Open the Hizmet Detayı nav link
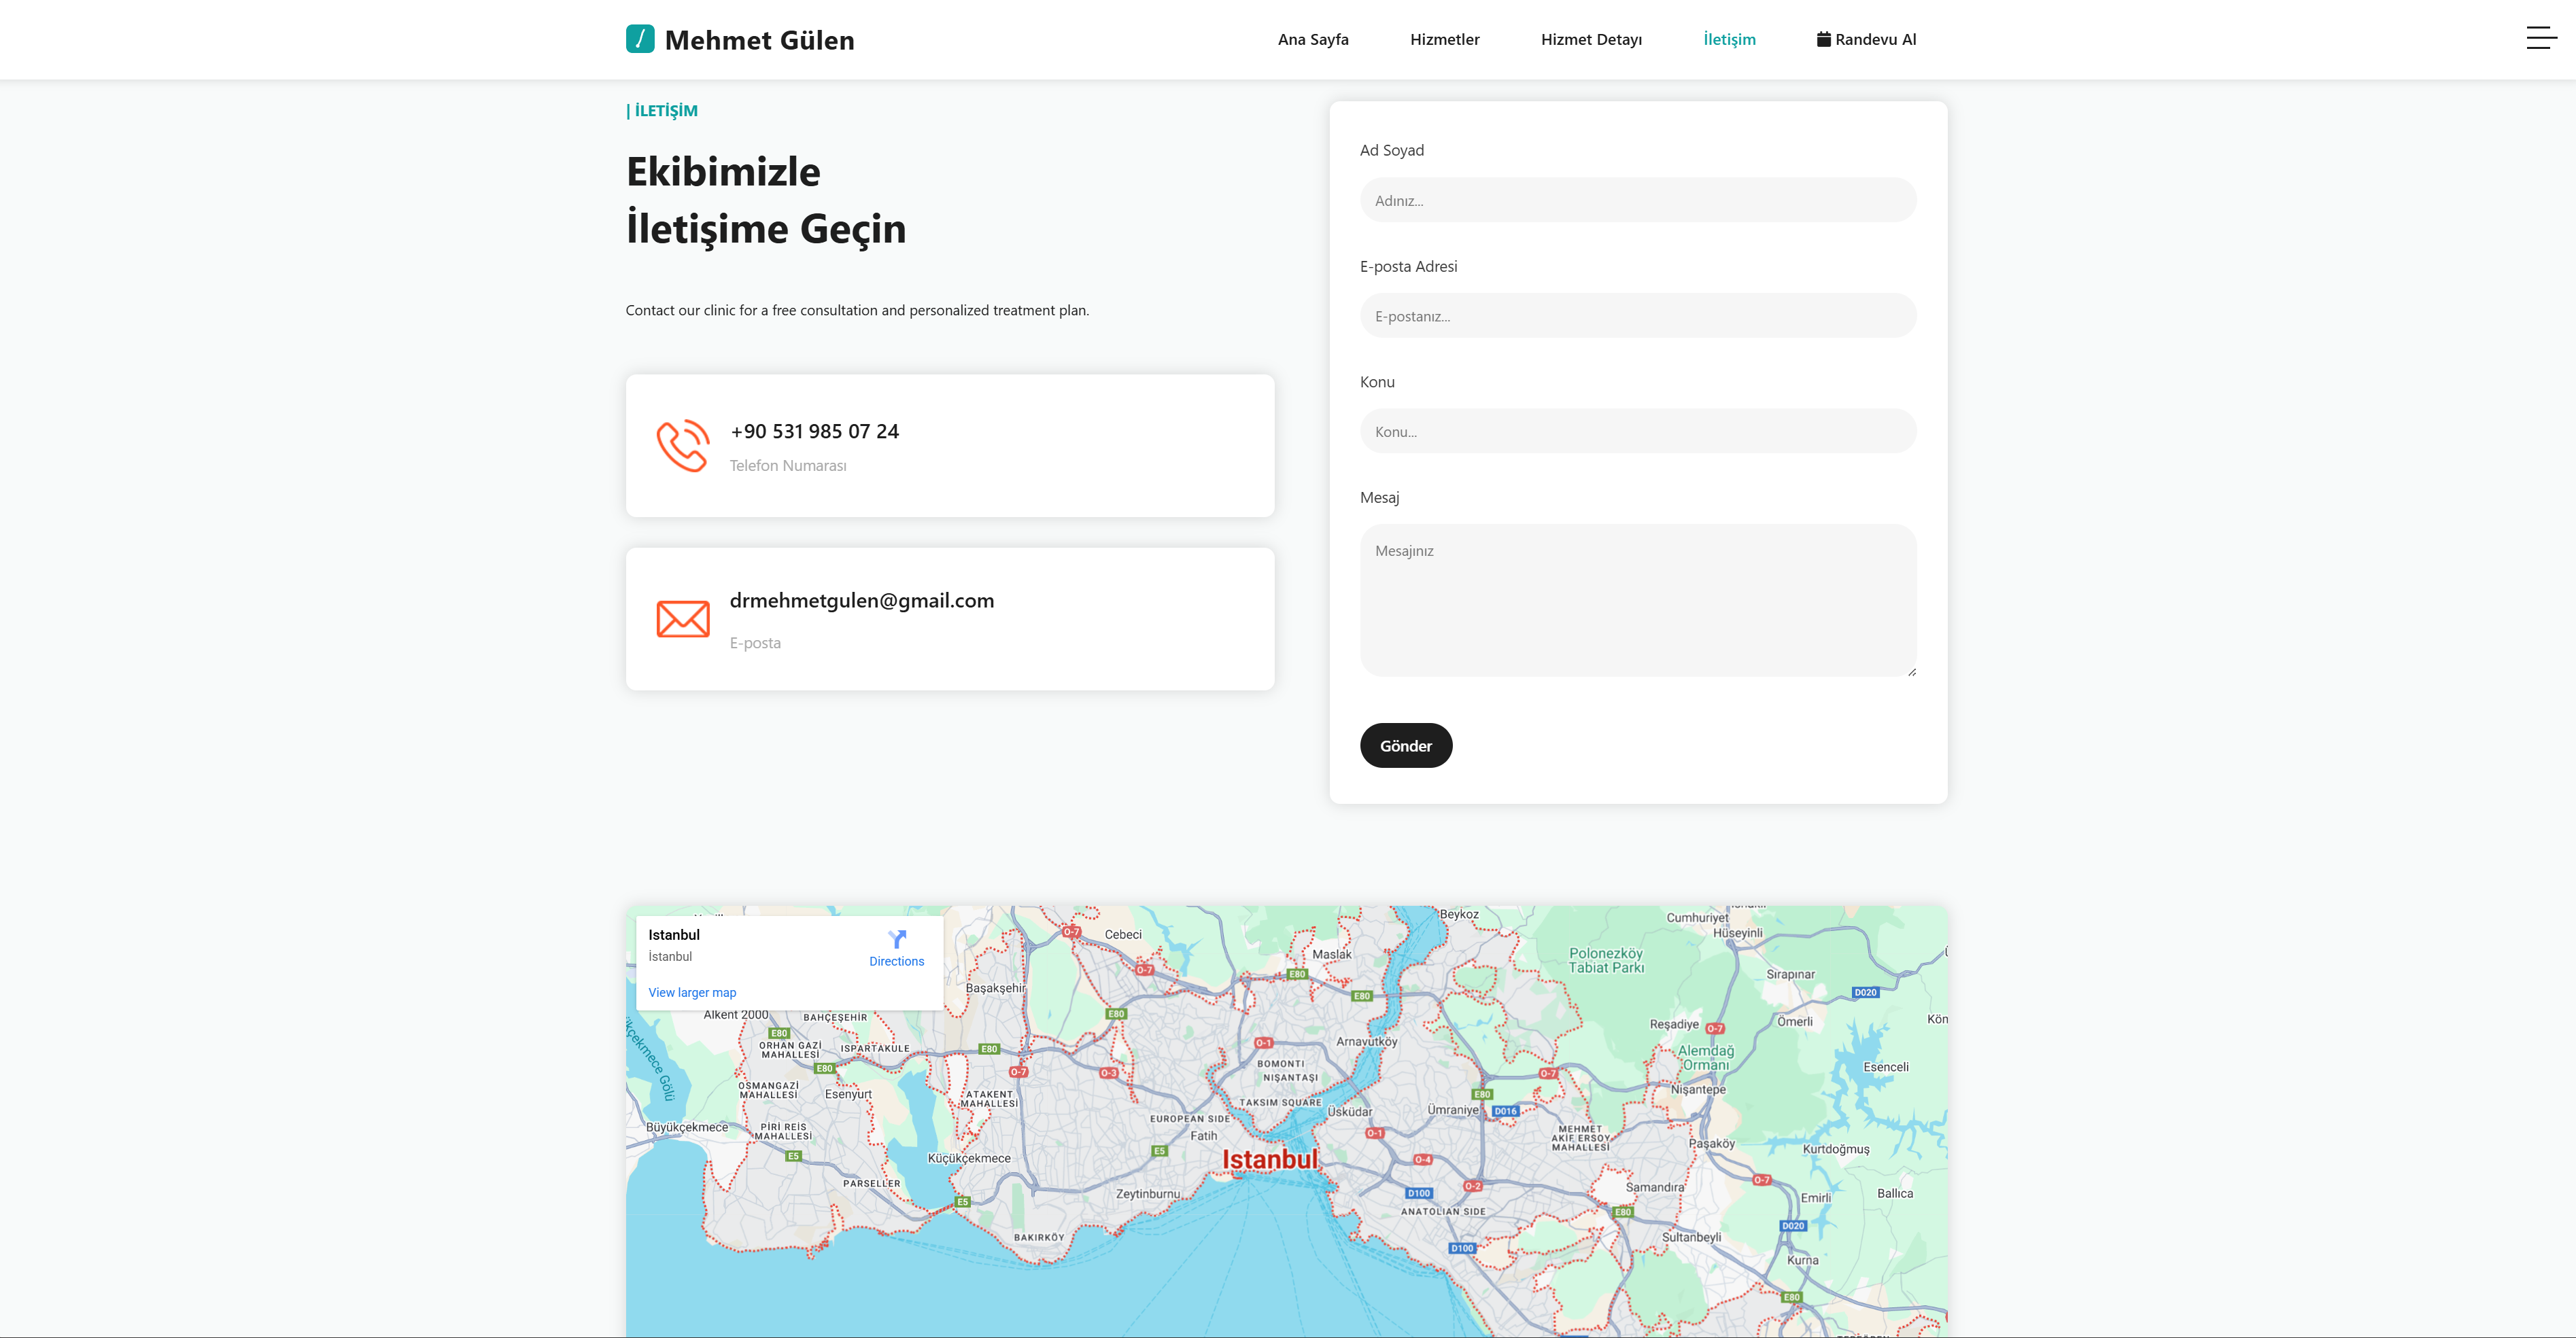The width and height of the screenshot is (2576, 1338). (x=1591, y=39)
